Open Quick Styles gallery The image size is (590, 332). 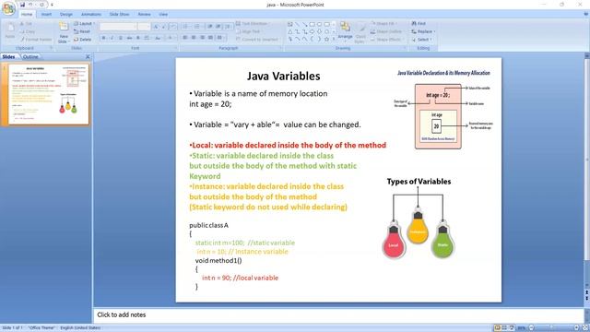[360, 32]
